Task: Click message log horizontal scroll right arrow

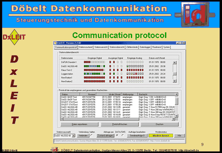Action: (173, 119)
